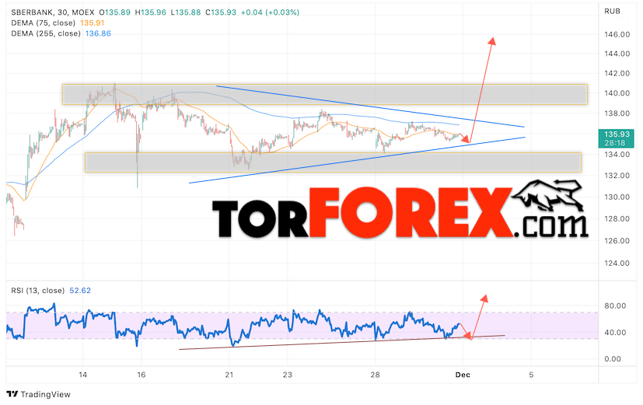Click the close value C135.93 in header
Viewport: 643px width, 405px height.
[221, 12]
